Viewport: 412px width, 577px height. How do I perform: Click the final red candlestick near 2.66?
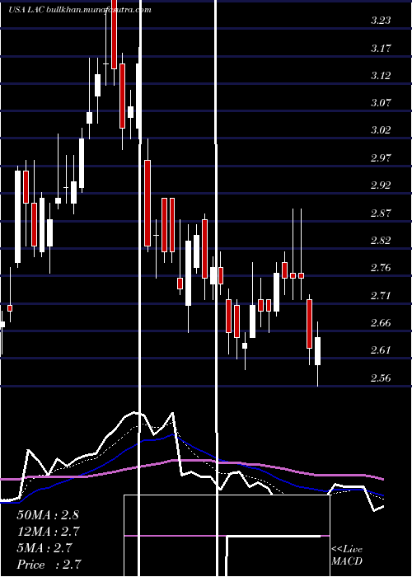pos(309,324)
